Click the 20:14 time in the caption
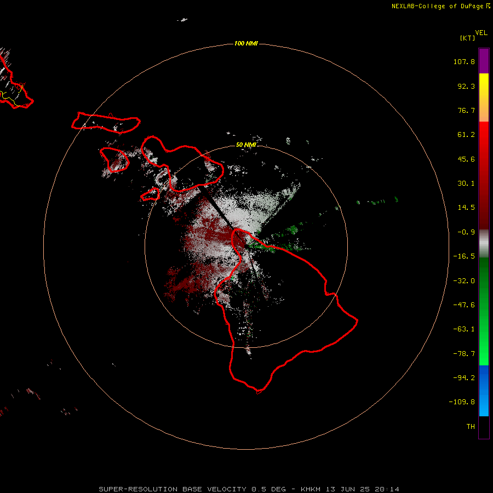 (387, 489)
